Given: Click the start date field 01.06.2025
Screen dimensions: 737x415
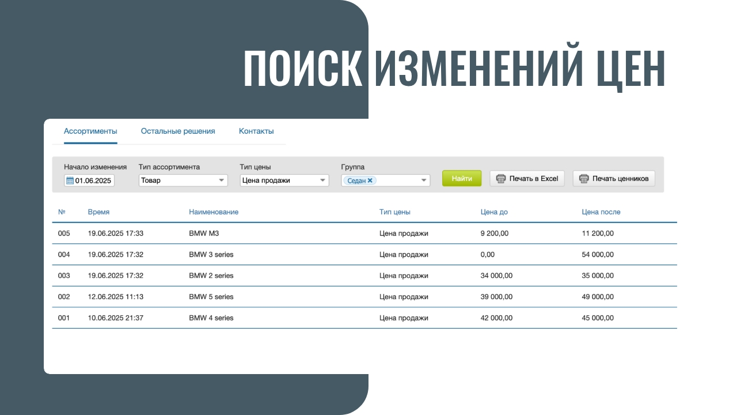Looking at the screenshot, I should pos(93,180).
